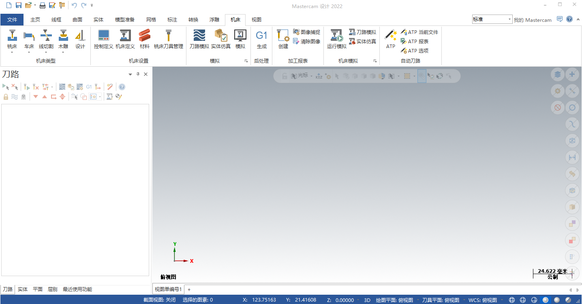This screenshot has height=304, width=582.
Task: Open the dropdown arrow under the 铣床 icon
Action: (x=12, y=51)
